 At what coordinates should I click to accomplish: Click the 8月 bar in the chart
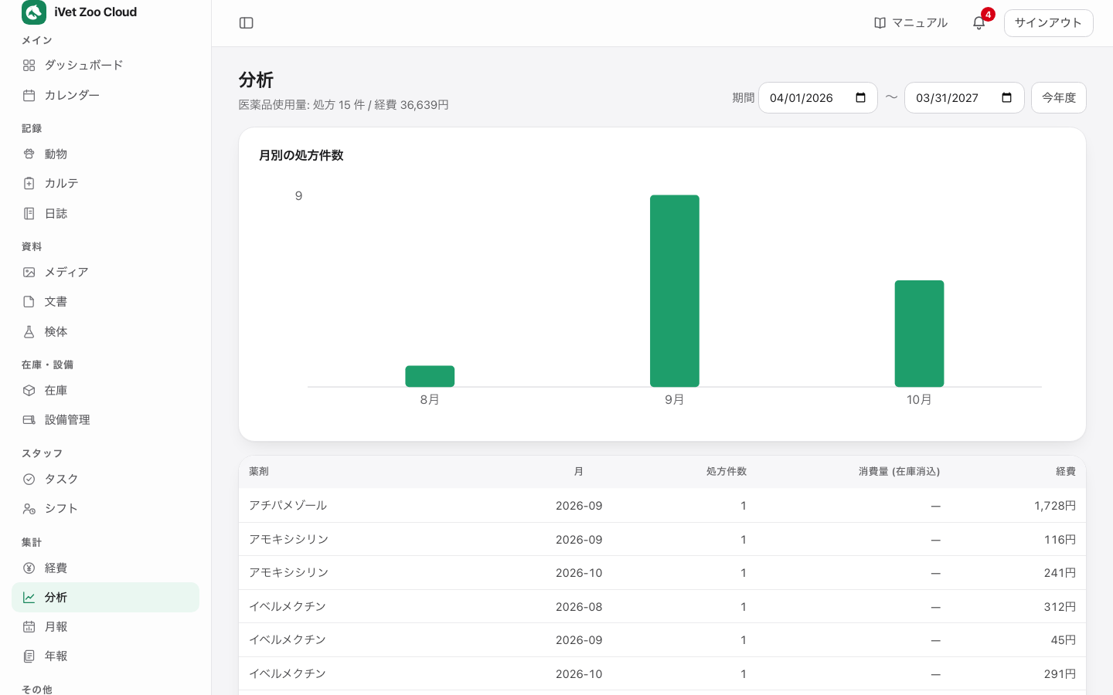click(430, 376)
